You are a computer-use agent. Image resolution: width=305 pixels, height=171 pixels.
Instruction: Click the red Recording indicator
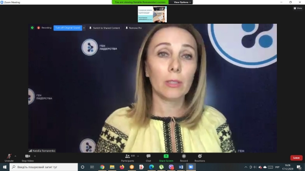point(44,28)
